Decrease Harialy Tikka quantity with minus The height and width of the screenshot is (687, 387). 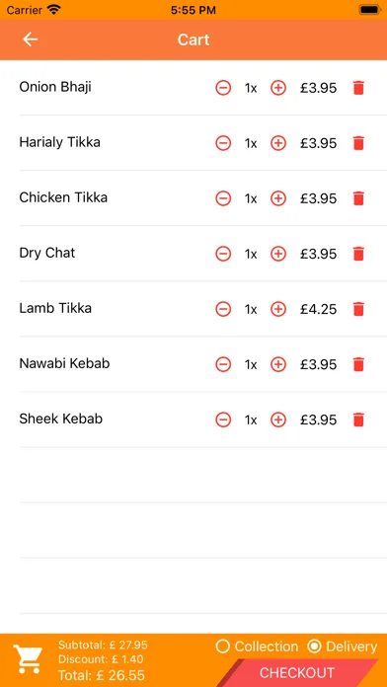[223, 143]
